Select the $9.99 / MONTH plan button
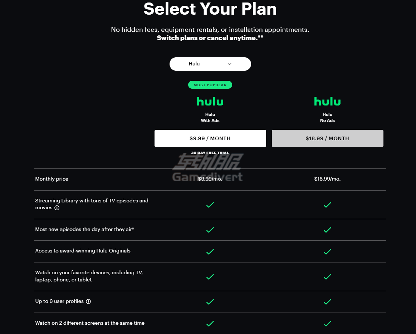Viewport: 416px width, 334px height. [210, 138]
